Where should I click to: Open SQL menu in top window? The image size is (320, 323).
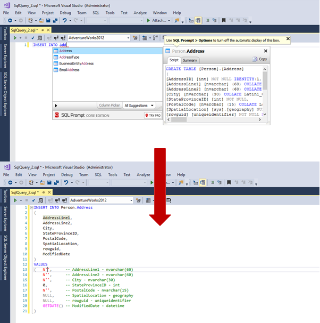(96, 13)
